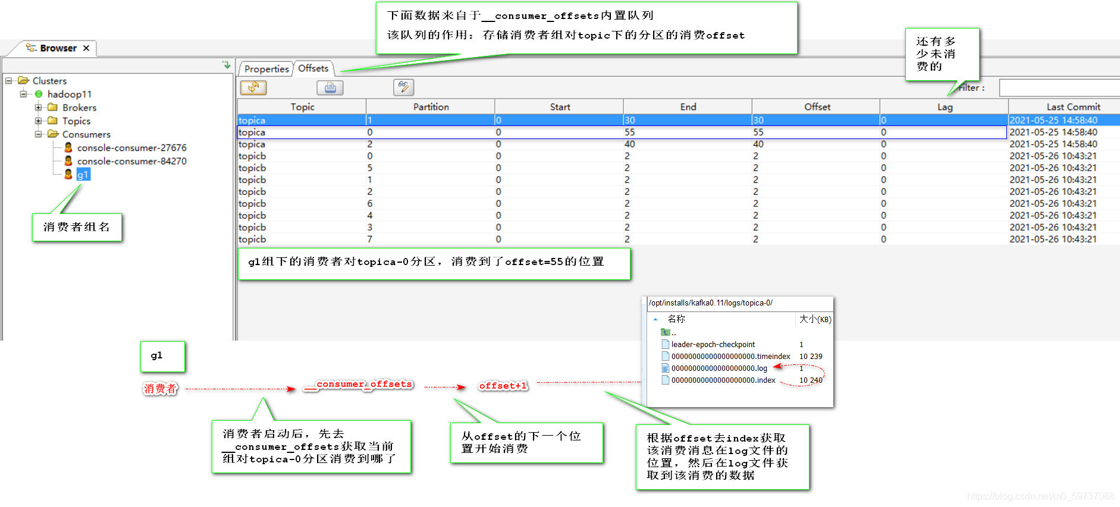
Task: Select console-consumer-27676 in the tree
Action: point(131,147)
